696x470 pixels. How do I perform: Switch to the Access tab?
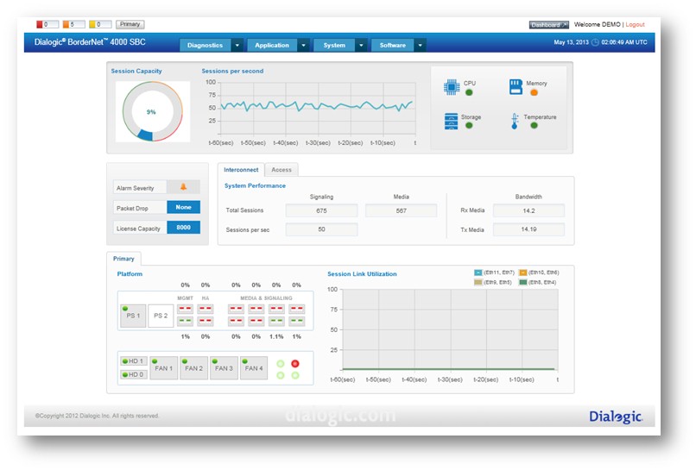click(x=282, y=170)
